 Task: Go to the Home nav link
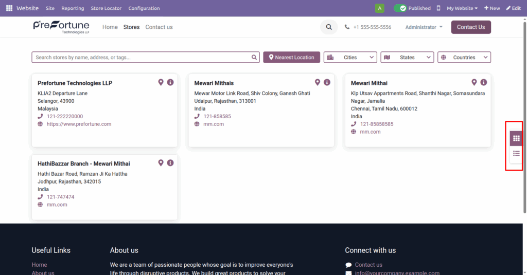(x=110, y=27)
